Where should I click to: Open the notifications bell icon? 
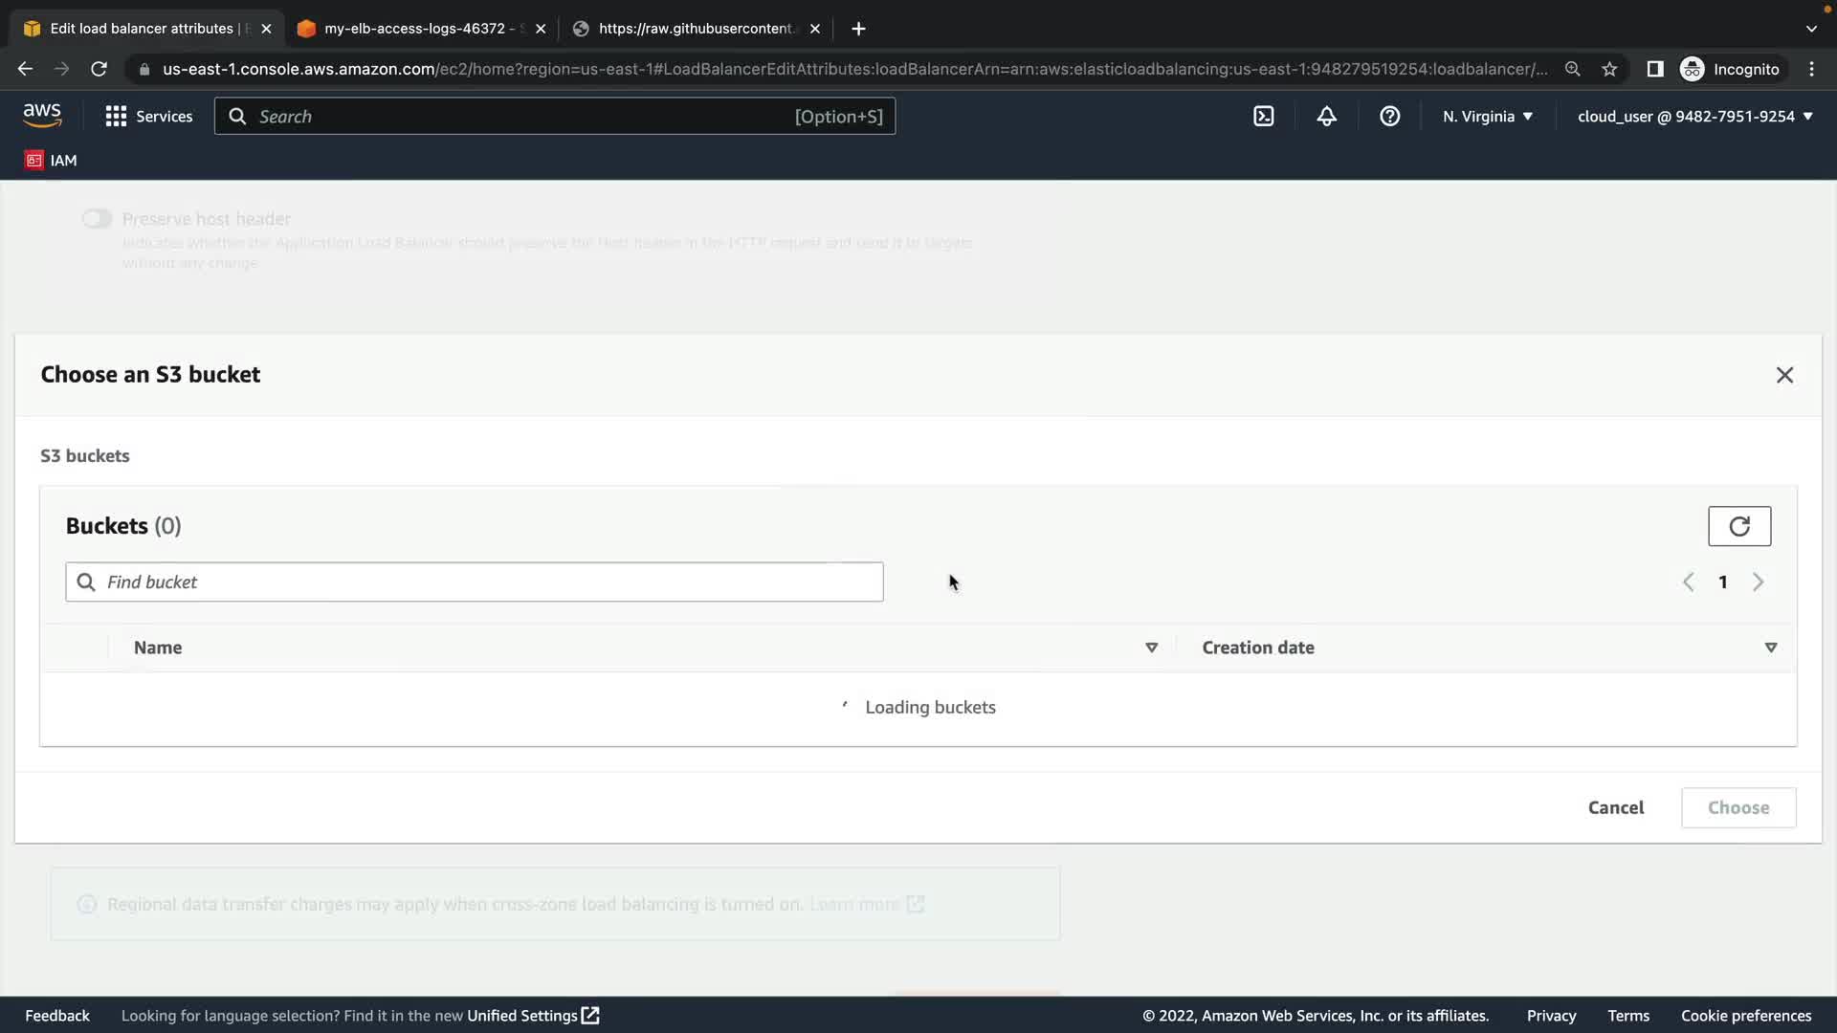click(1326, 117)
